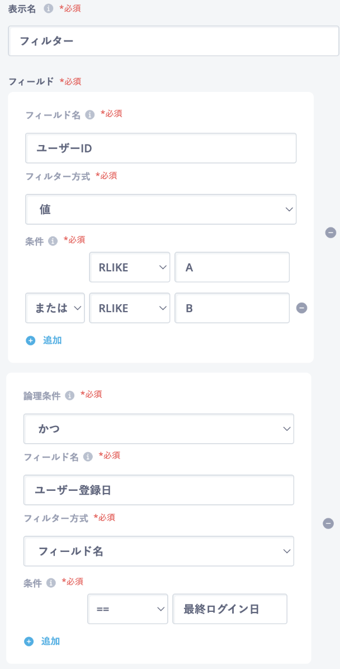Open the または logic dropdown
This screenshot has width=340, height=669.
[x=55, y=308]
